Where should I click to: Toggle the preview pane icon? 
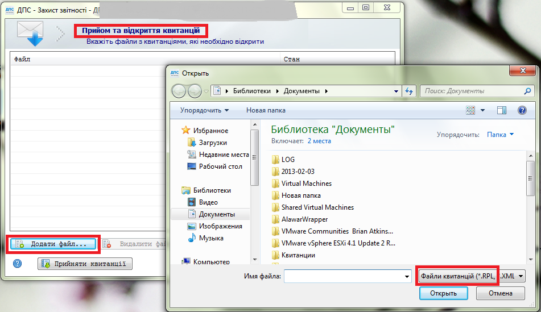pyautogui.click(x=501, y=110)
